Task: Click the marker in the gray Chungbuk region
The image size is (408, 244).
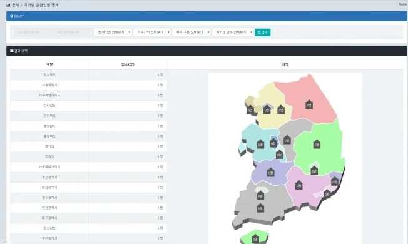Action: [x=287, y=140]
